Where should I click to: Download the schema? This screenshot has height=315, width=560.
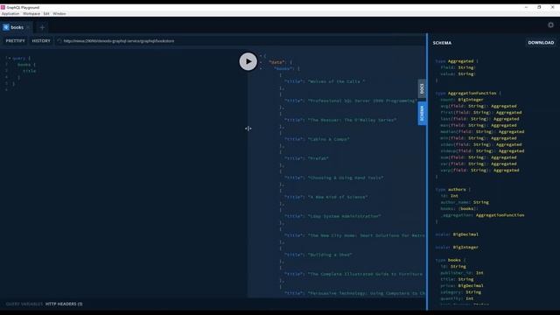pyautogui.click(x=541, y=43)
